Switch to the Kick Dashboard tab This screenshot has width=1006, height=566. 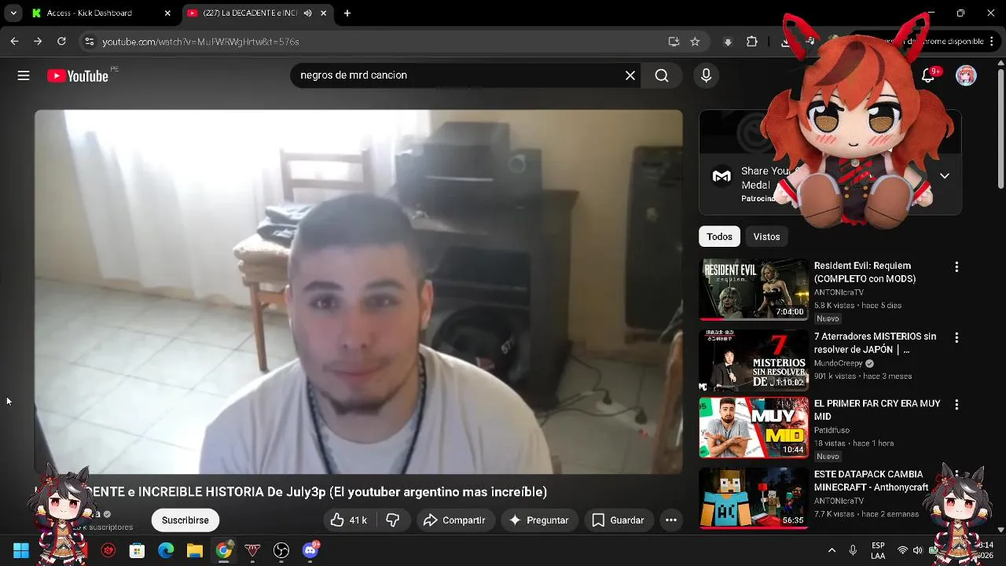click(x=100, y=13)
